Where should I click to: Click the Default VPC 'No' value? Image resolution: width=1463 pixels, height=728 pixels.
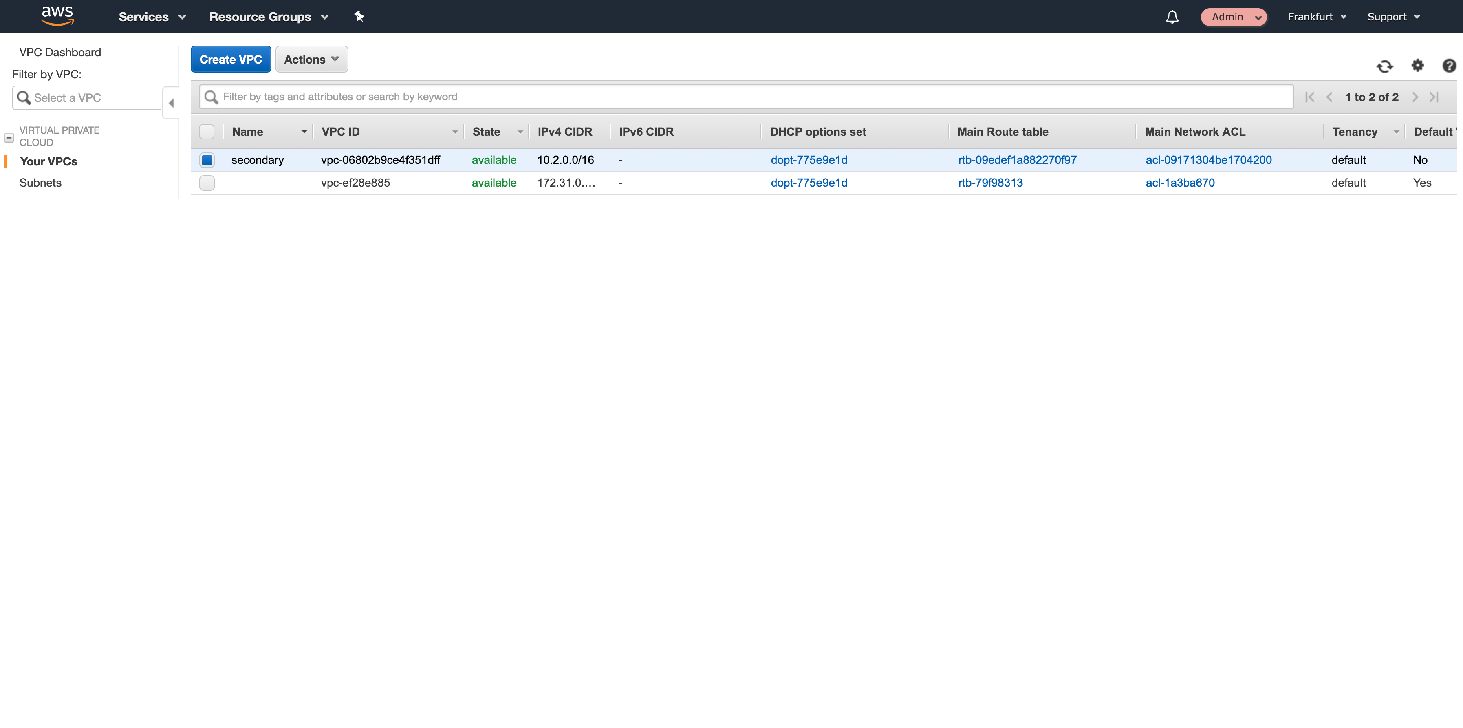(x=1420, y=160)
